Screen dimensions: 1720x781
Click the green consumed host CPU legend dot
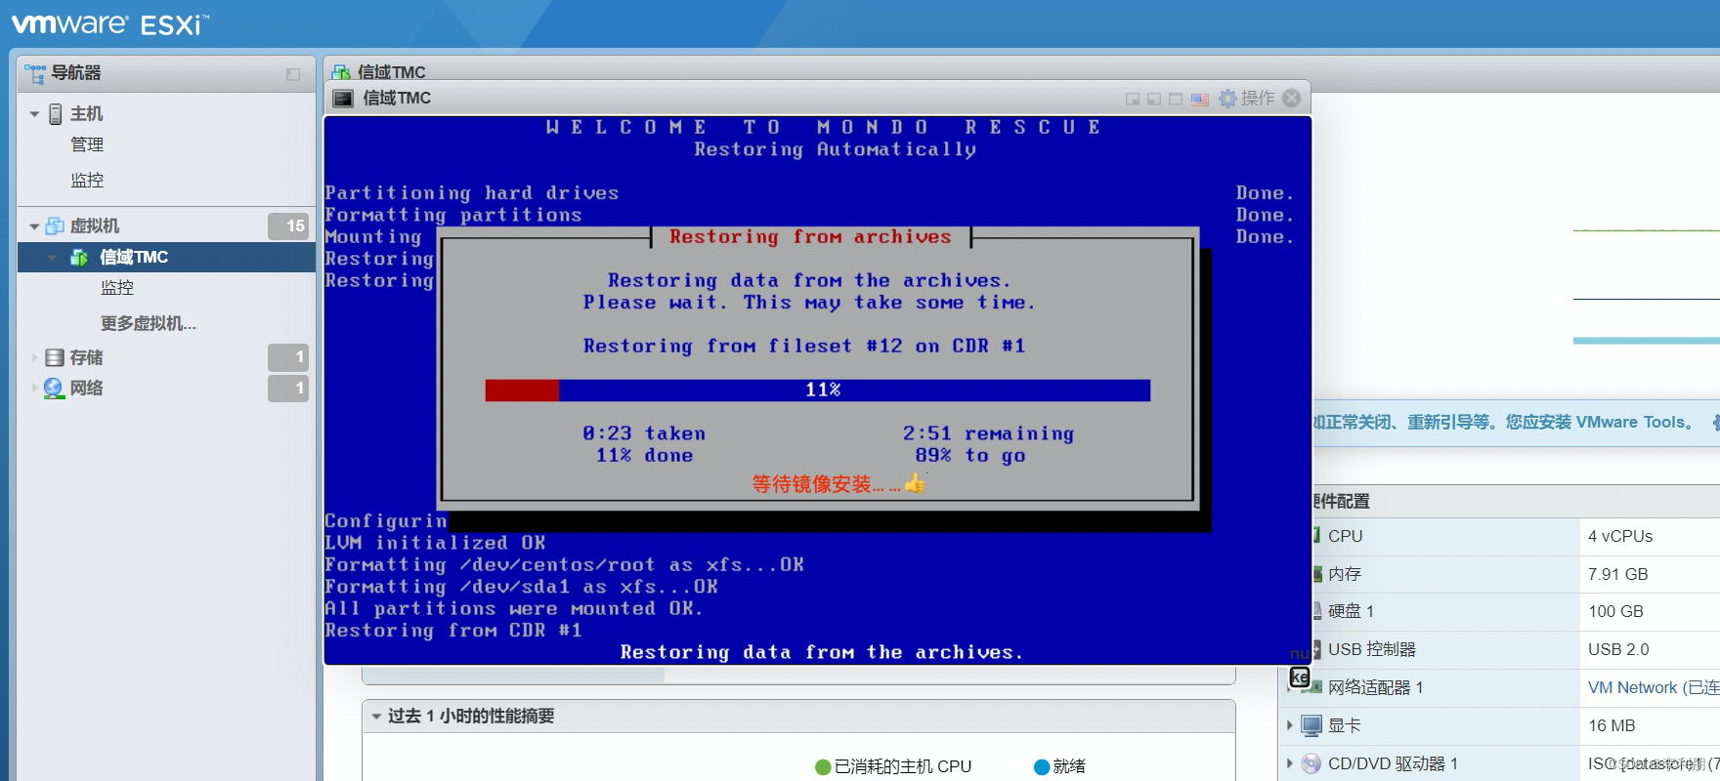click(x=823, y=767)
